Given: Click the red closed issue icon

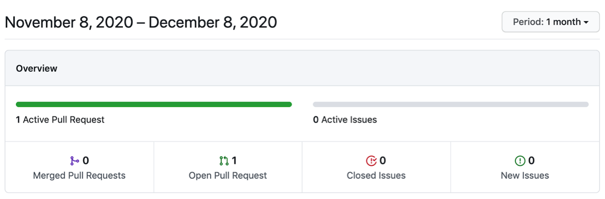Looking at the screenshot, I should coord(371,161).
